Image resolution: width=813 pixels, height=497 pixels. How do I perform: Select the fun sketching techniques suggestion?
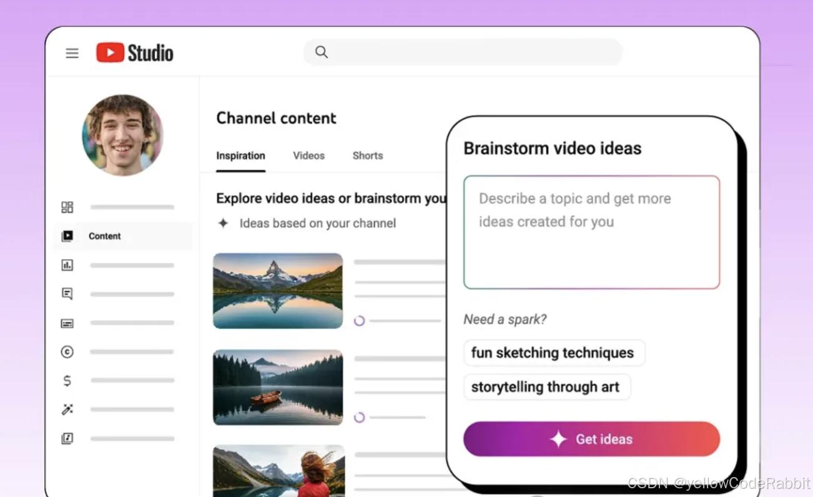[x=554, y=353]
